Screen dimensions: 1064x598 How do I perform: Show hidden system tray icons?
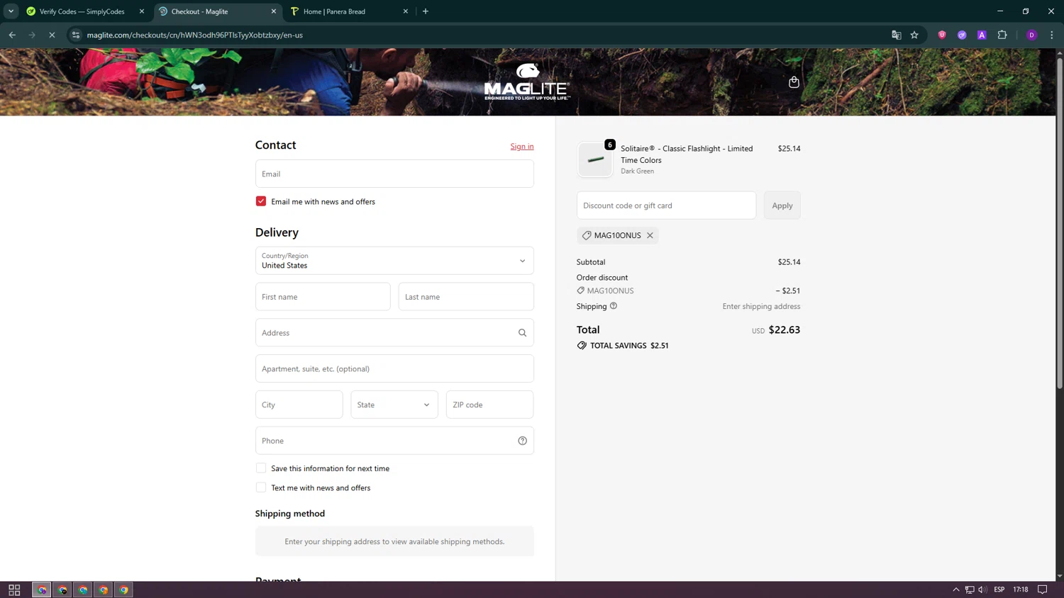pyautogui.click(x=955, y=589)
